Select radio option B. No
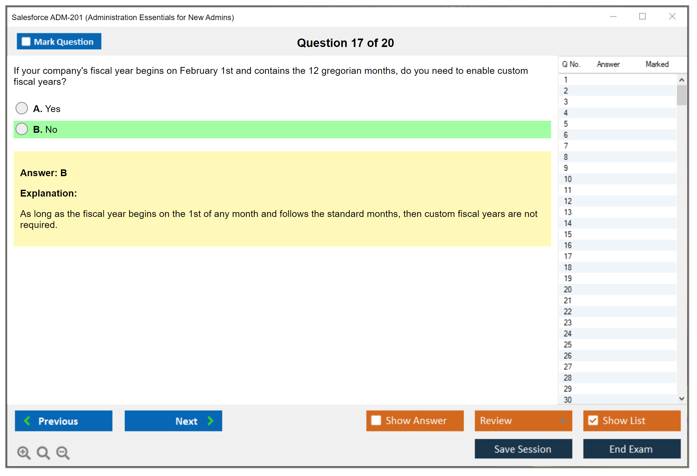Screen dimensions: 697x476 tap(22, 129)
